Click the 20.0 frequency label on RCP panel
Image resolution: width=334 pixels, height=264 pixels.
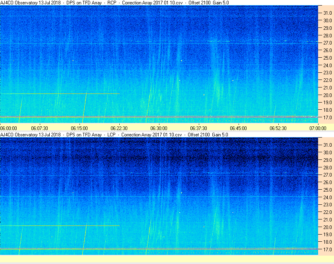(x=328, y=95)
